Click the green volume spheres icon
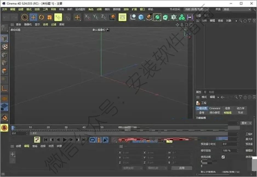Viewport: 257px width, 177px height. (x=182, y=17)
